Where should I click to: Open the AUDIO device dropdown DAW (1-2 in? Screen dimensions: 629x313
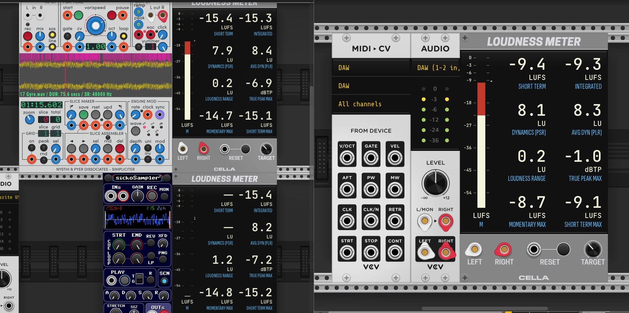[x=436, y=68]
